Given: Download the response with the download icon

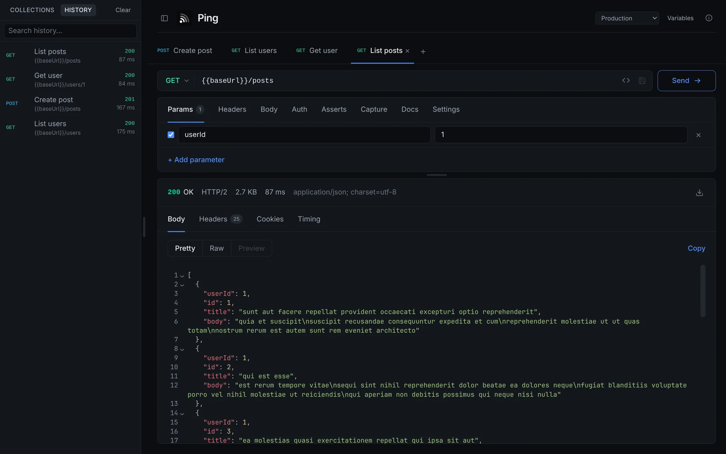Looking at the screenshot, I should 699,192.
